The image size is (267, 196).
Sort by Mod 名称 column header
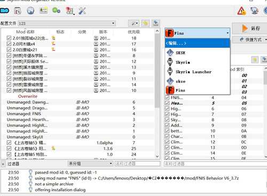click(25, 32)
